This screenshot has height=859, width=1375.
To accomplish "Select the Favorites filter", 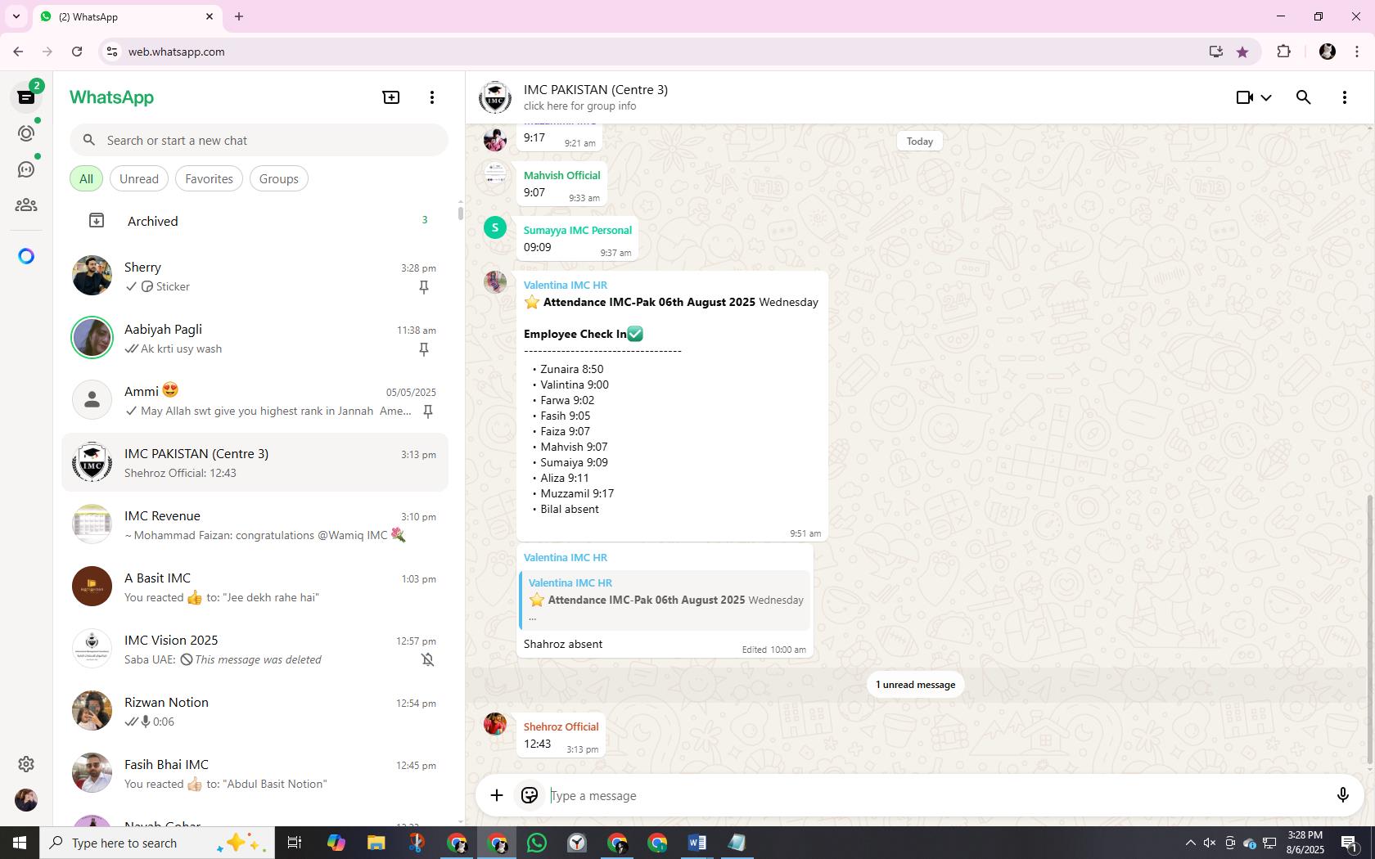I will tap(209, 178).
